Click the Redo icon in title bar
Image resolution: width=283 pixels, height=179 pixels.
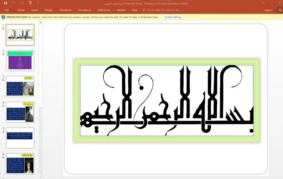click(22, 3)
